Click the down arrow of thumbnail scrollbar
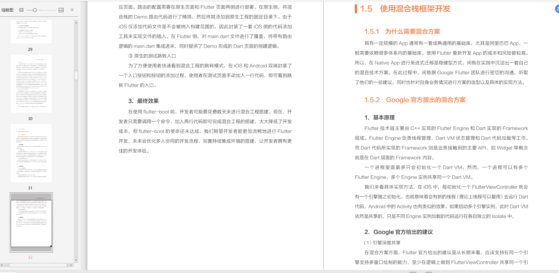 [76, 260]
